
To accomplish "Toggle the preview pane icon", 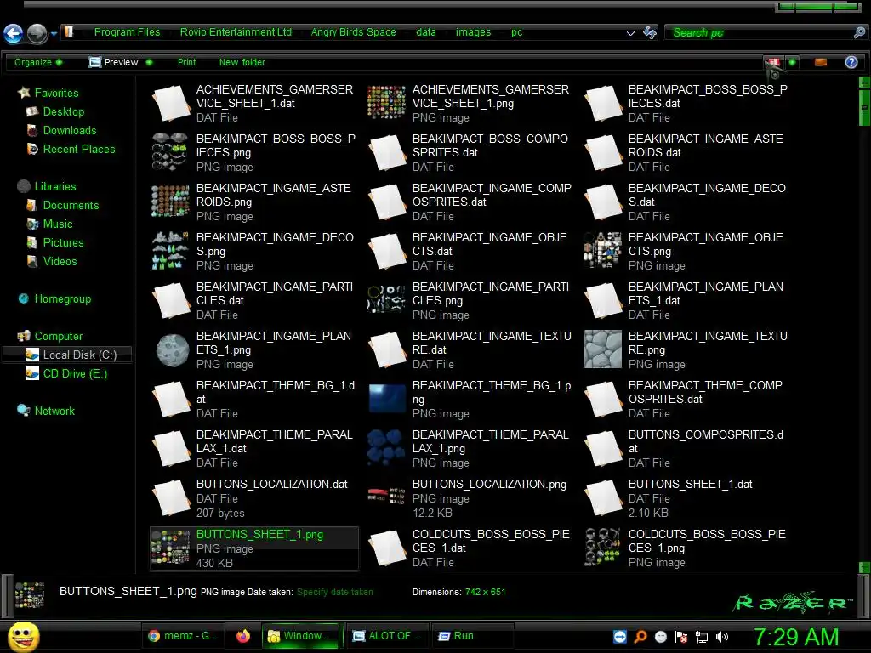I will point(821,62).
